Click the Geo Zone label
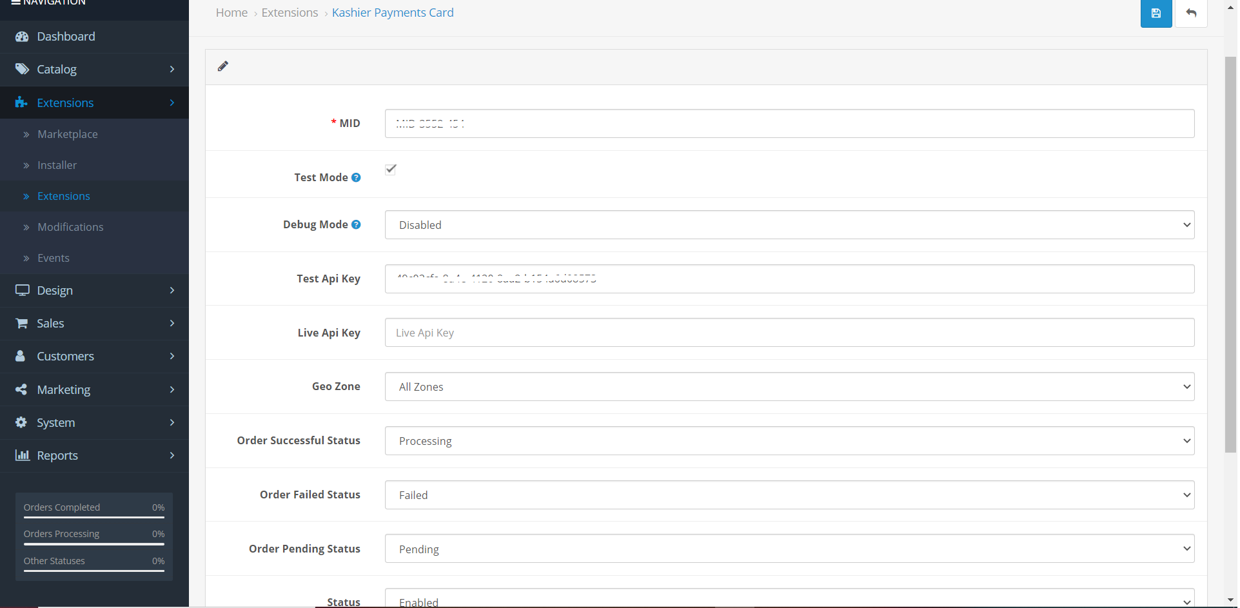Viewport: 1240px width, 608px height. [336, 386]
